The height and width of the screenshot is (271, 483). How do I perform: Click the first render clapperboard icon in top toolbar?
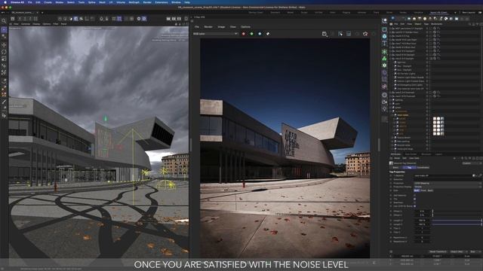coord(168,19)
